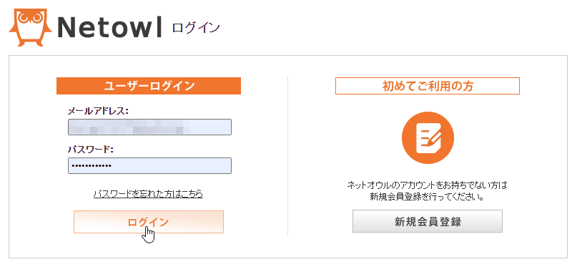Click the orange Netowl owl logo

31,28
